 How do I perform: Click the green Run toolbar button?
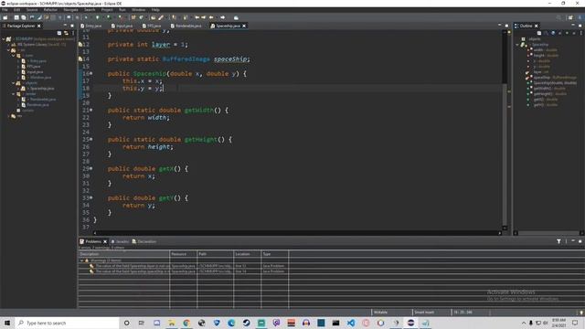[x=98, y=17]
